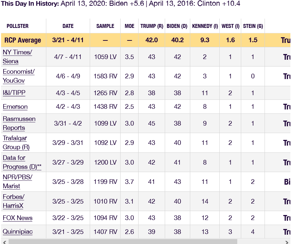
Task: Click the TRUMP (R) column header
Action: tap(152, 26)
